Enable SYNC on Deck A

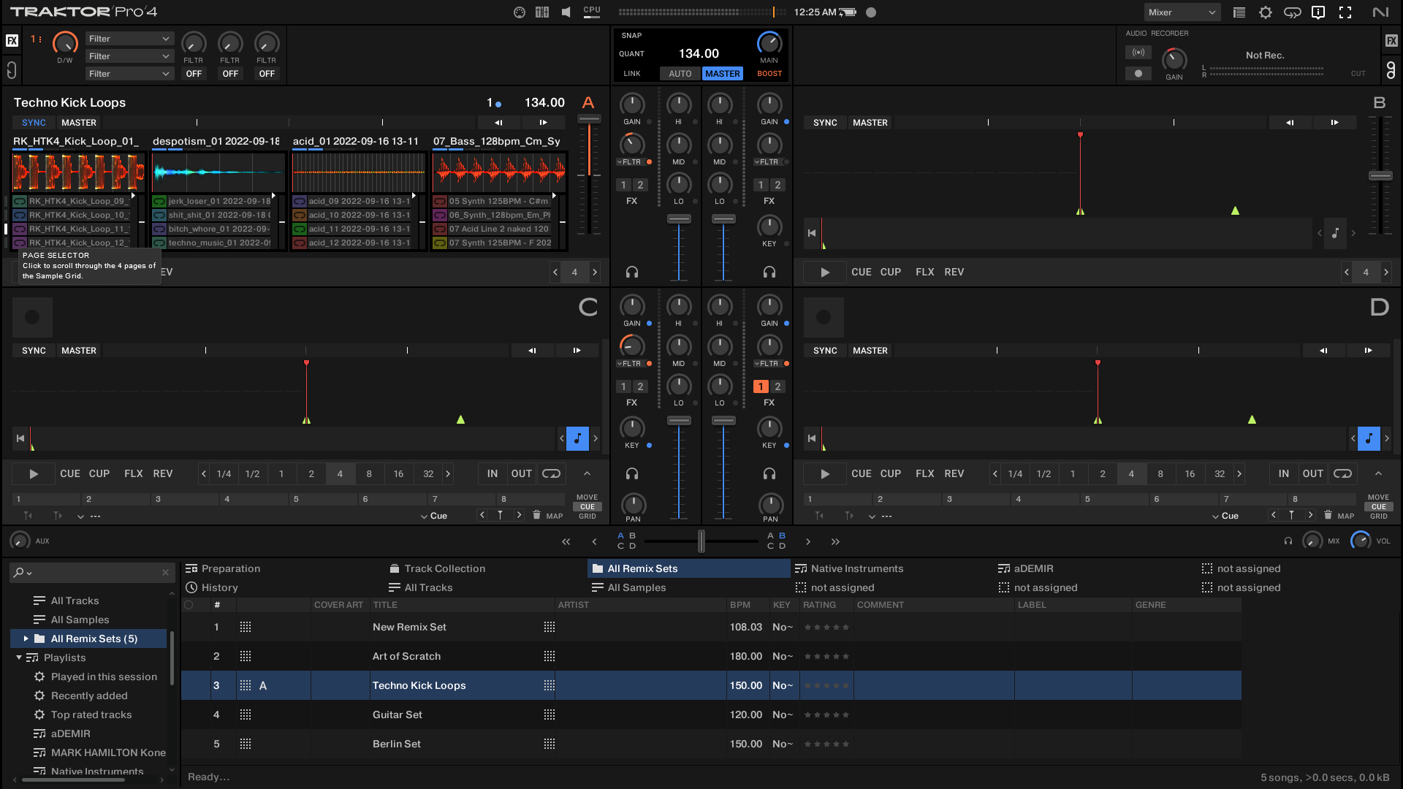coord(34,123)
